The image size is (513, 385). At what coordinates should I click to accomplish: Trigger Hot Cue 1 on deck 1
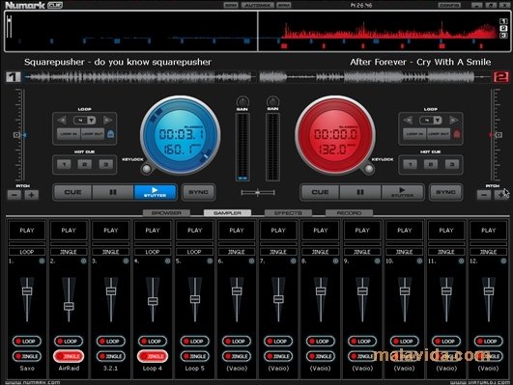pyautogui.click(x=64, y=164)
